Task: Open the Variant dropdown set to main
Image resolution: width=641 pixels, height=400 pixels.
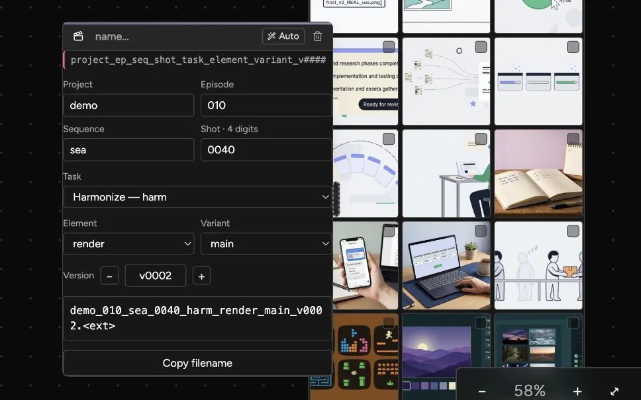Action: (266, 244)
